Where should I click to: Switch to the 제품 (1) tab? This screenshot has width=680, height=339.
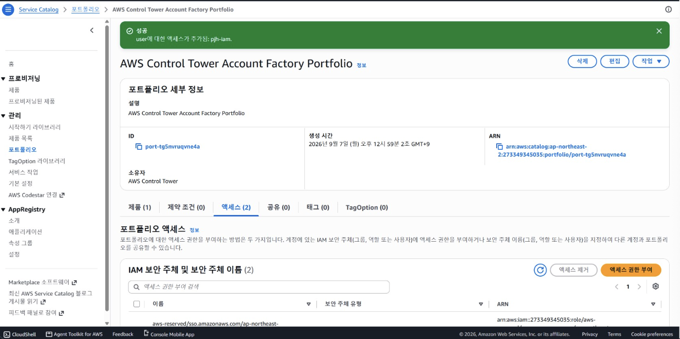(140, 208)
